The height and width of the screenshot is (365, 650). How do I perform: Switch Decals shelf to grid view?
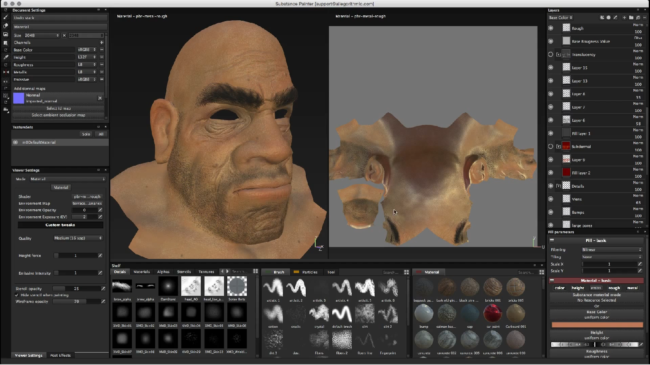(256, 271)
